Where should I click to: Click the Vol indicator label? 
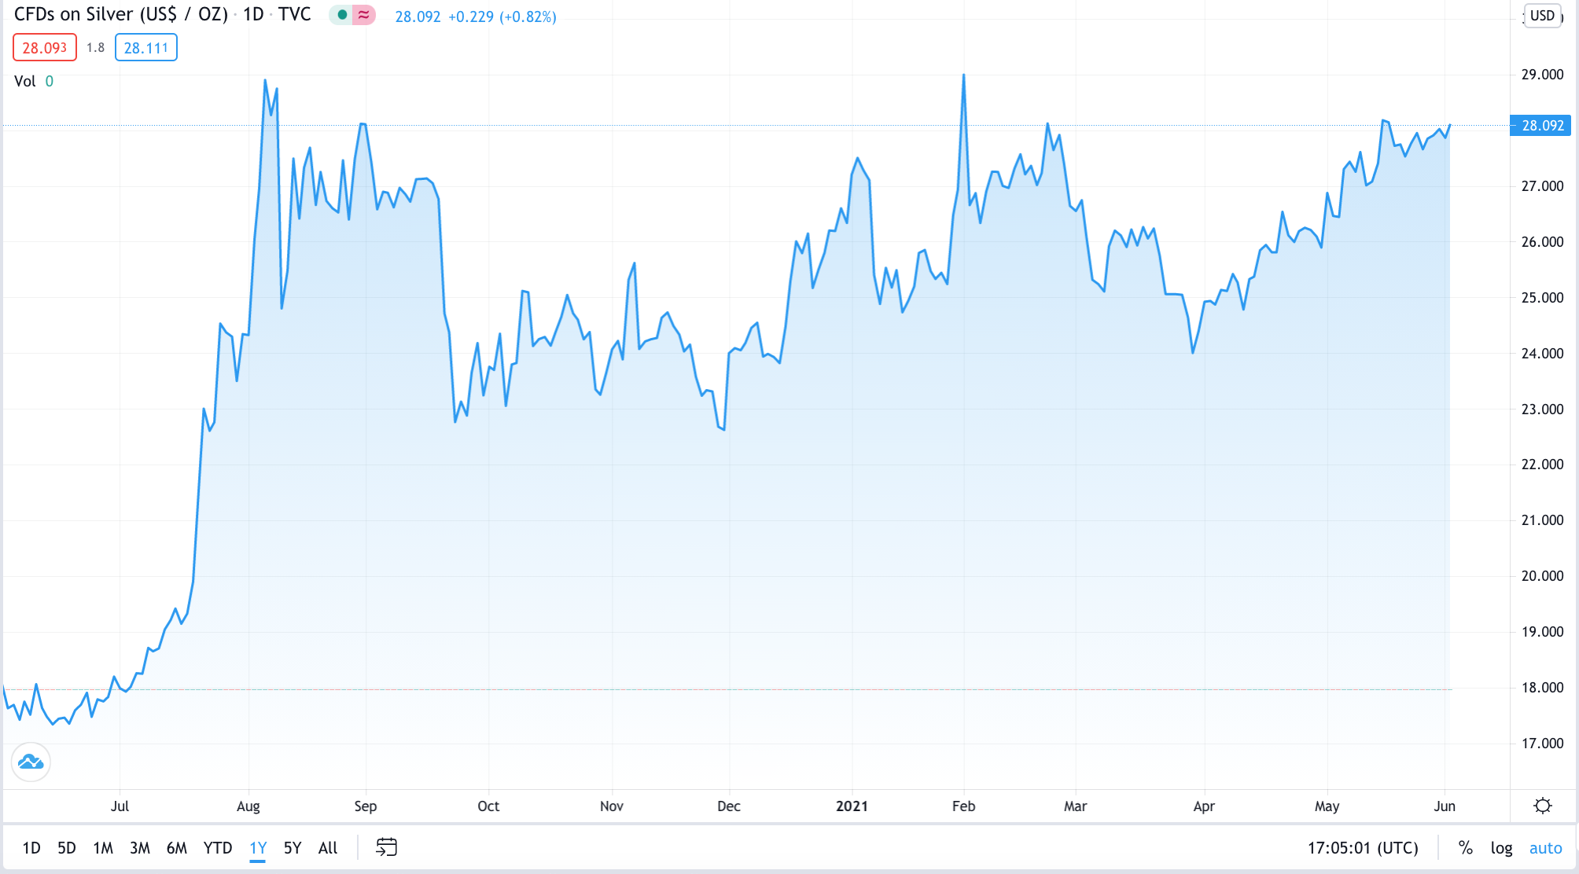(25, 81)
